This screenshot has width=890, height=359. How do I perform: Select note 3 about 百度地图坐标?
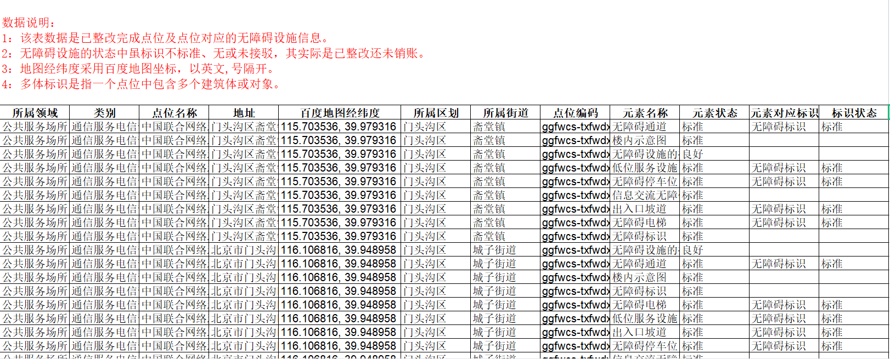[138, 69]
